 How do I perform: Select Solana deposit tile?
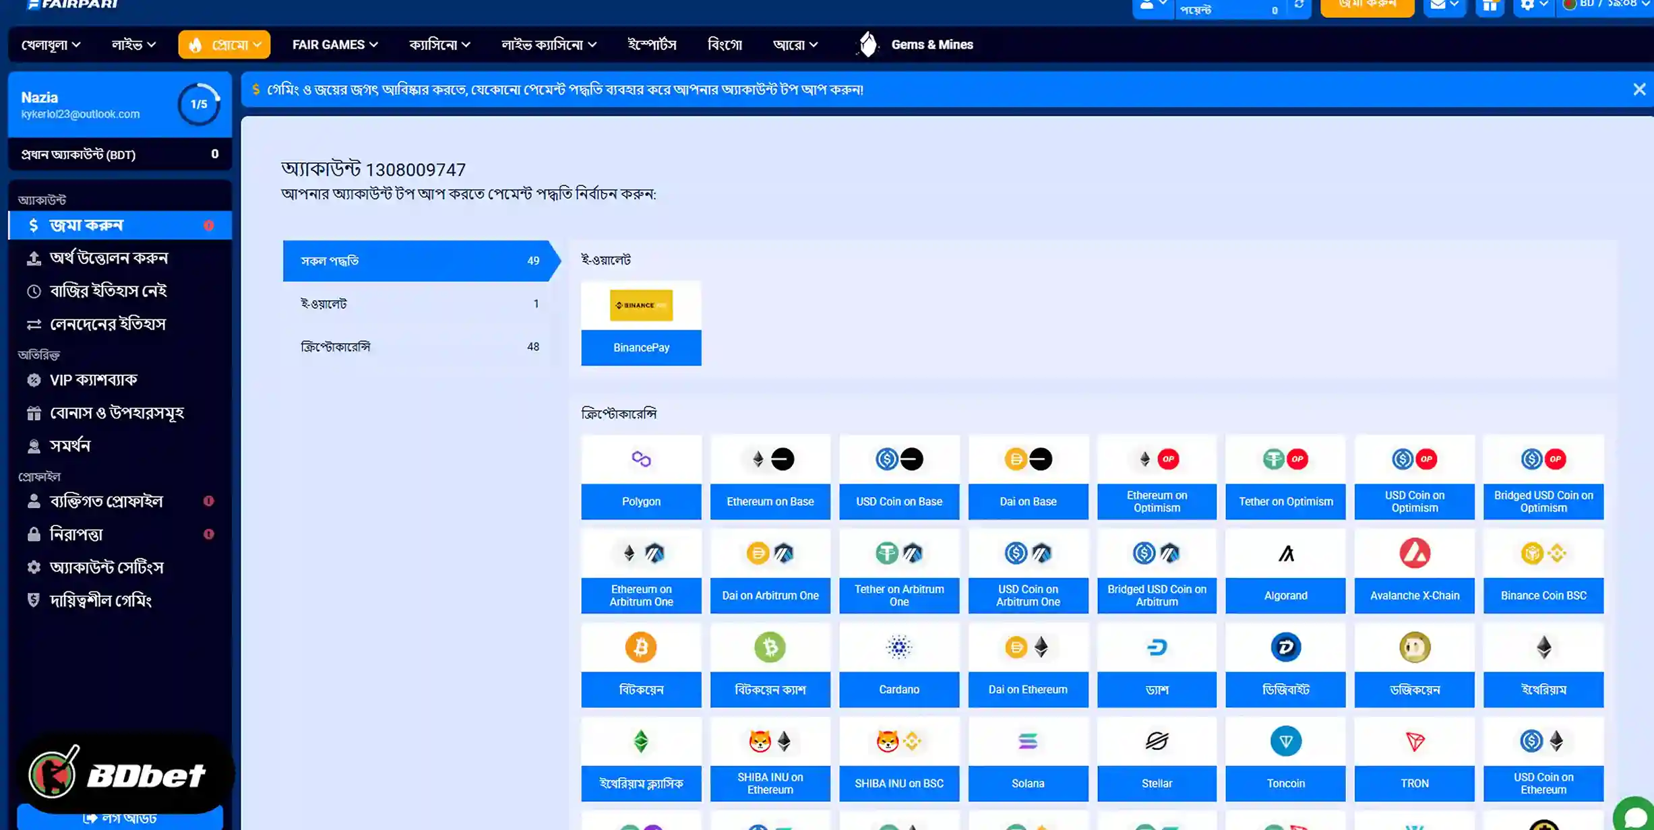click(x=1028, y=759)
